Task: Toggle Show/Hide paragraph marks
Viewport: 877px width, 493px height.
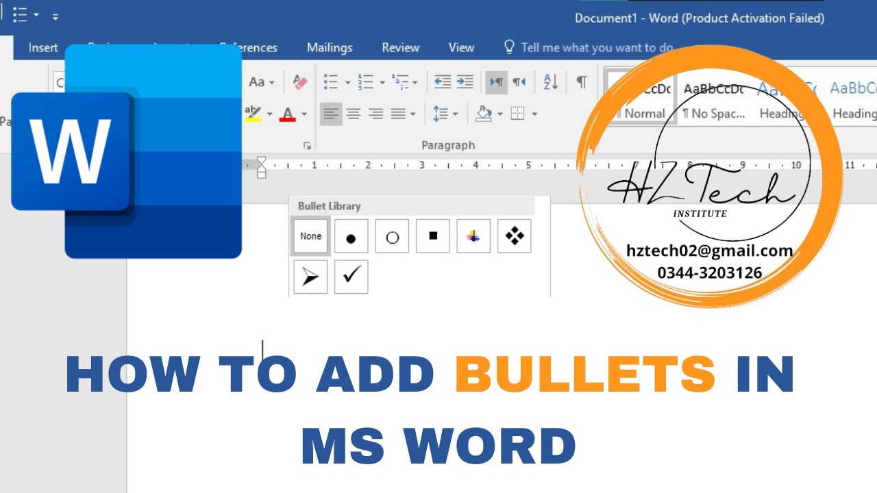Action: point(581,82)
